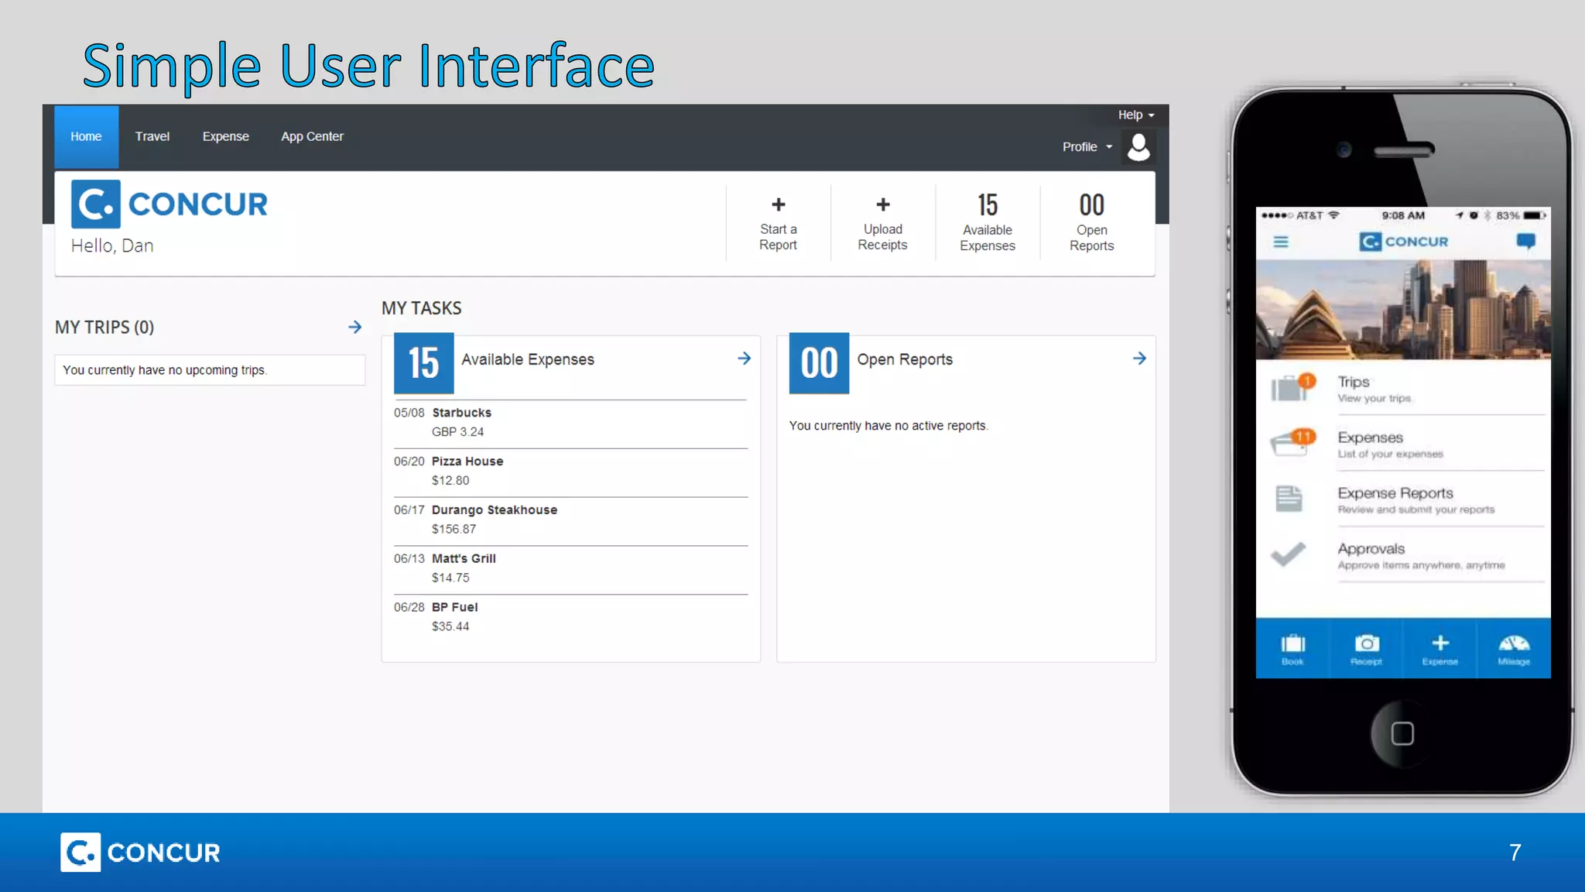Tap the chat message icon on phone
This screenshot has height=892, width=1585.
coord(1525,242)
